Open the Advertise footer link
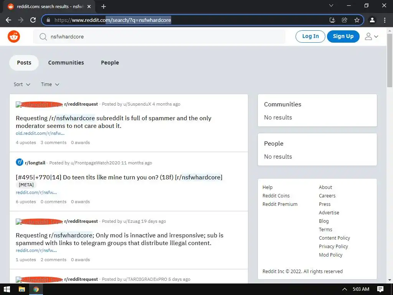The height and width of the screenshot is (295, 393). 329,213
